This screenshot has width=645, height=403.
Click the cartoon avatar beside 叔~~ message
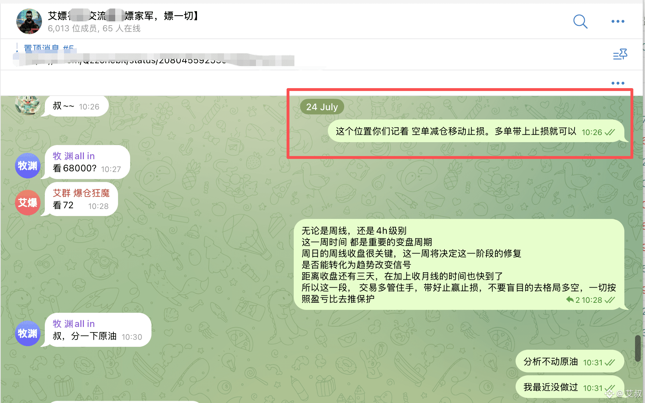28,105
